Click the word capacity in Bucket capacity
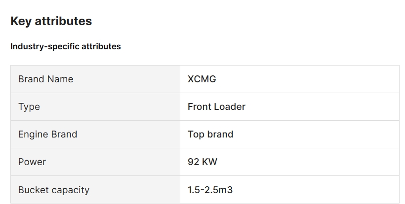405x204 pixels. click(x=70, y=190)
